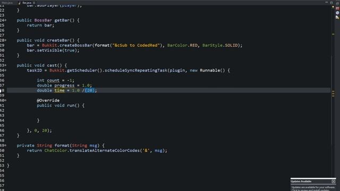Click 'return bar;' statement

click(x=40, y=25)
